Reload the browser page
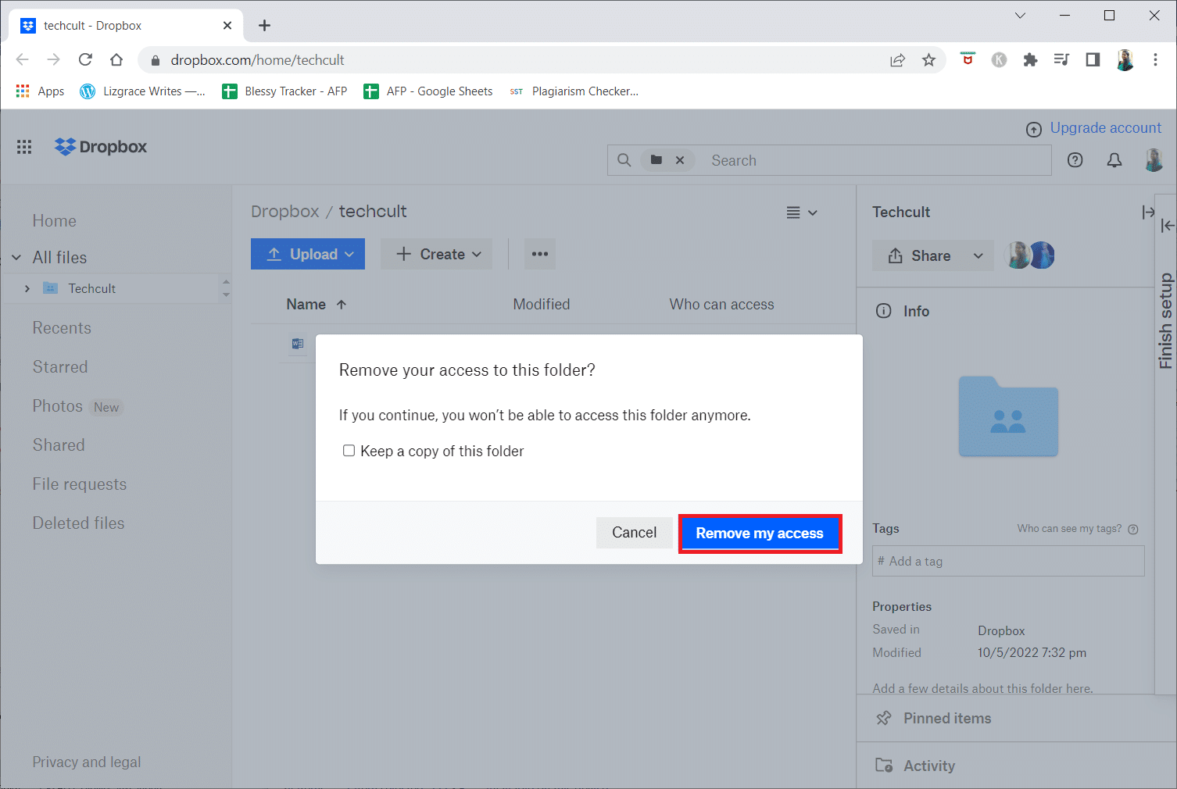 click(85, 59)
